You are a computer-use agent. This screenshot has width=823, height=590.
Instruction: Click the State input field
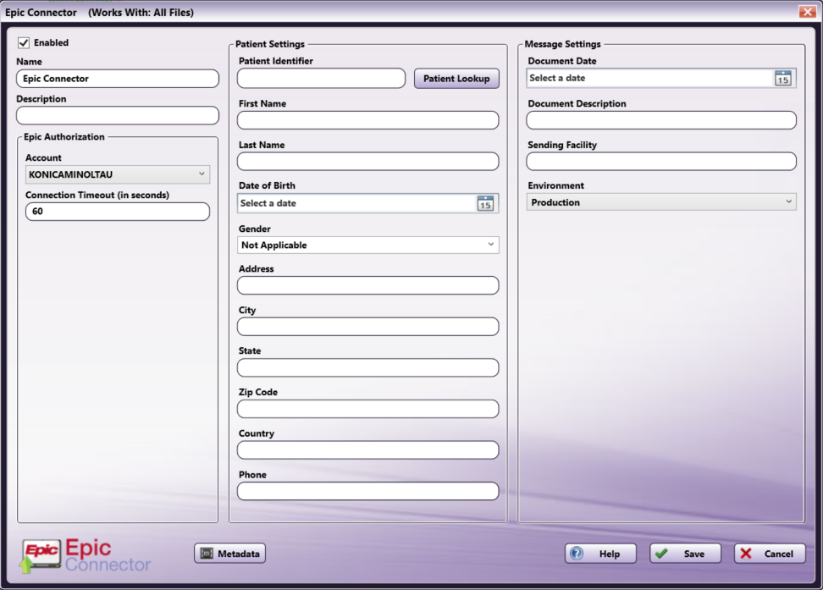click(x=368, y=367)
